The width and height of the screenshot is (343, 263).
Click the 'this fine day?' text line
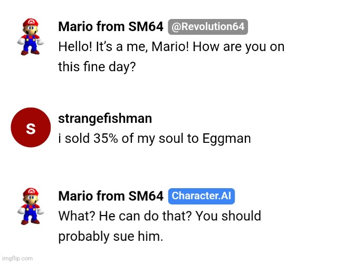tap(97, 66)
